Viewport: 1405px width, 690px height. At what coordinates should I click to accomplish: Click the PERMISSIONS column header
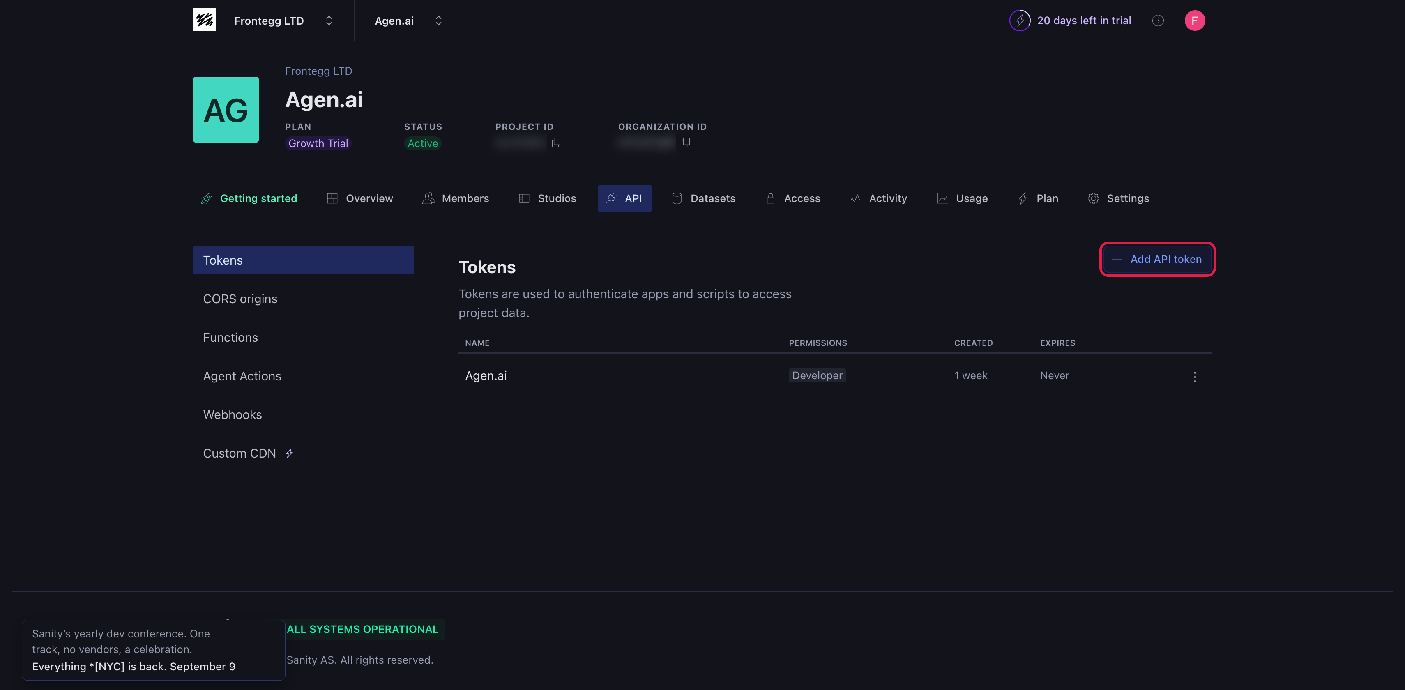818,343
